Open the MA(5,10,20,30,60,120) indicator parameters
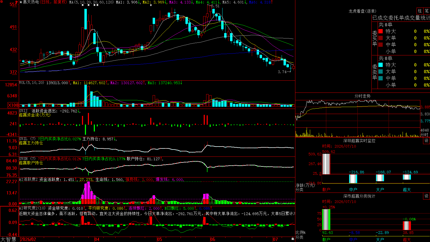The height and width of the screenshot is (242, 430). (92, 2)
